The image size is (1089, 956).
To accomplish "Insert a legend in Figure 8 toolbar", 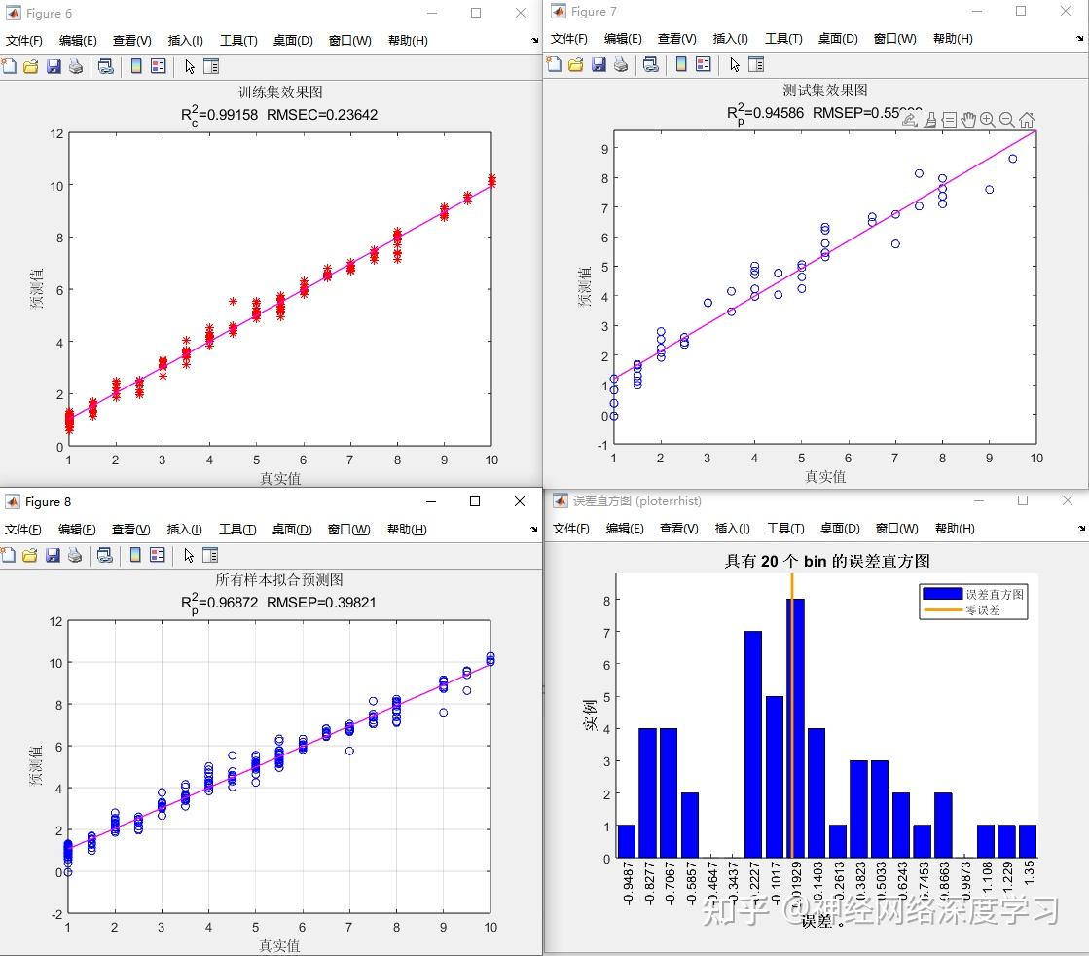I will pos(159,555).
